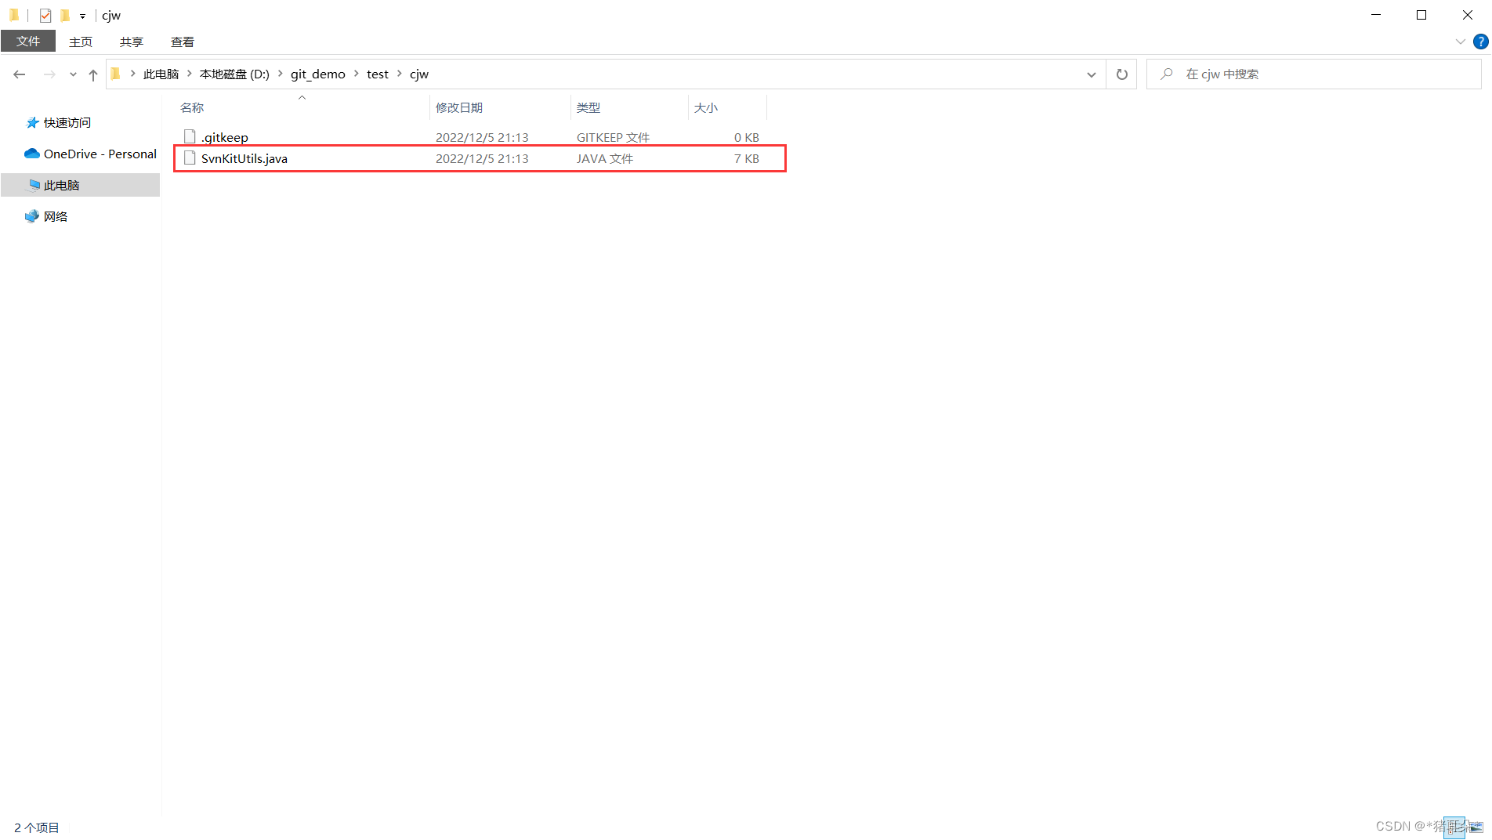Screen dimensions: 1492x840
Task: Click the back navigation arrow
Action: click(x=19, y=74)
